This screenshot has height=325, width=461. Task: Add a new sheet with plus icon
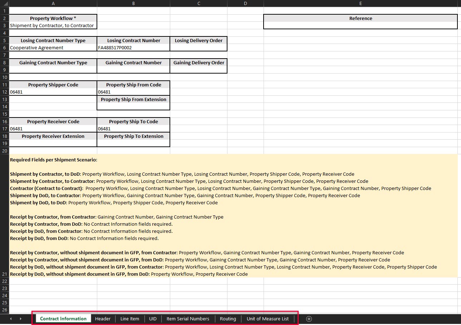point(309,319)
